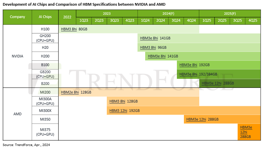Select the 2025(F) year header

click(230, 14)
